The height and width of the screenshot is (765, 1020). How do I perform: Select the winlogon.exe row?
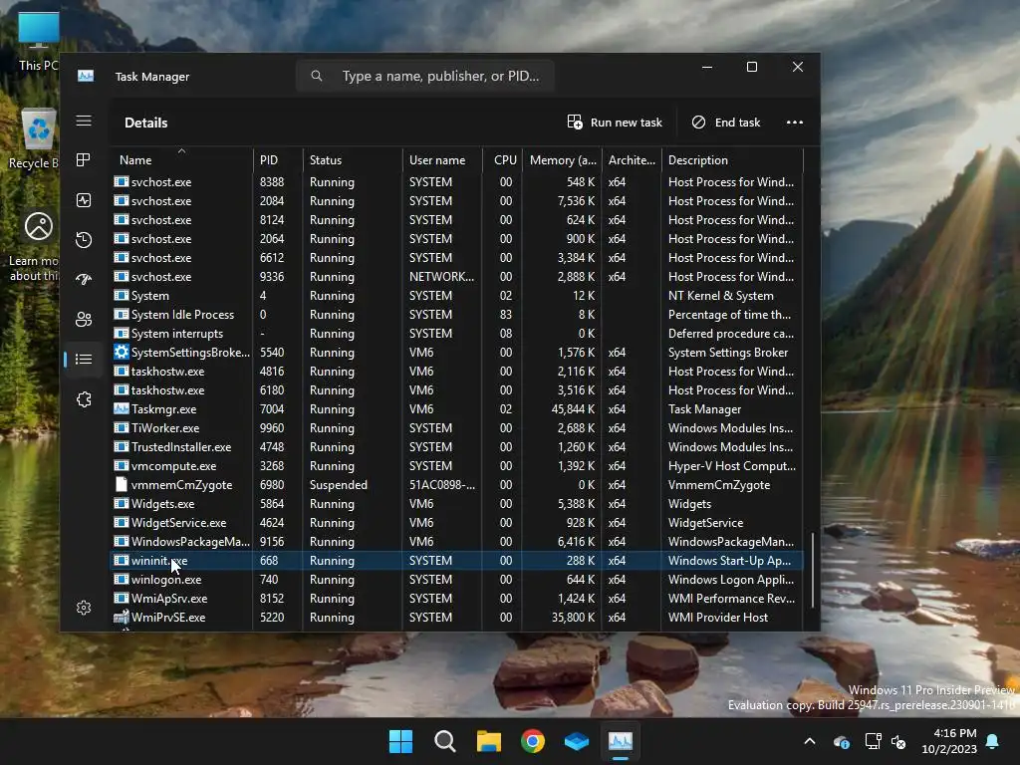pyautogui.click(x=457, y=579)
